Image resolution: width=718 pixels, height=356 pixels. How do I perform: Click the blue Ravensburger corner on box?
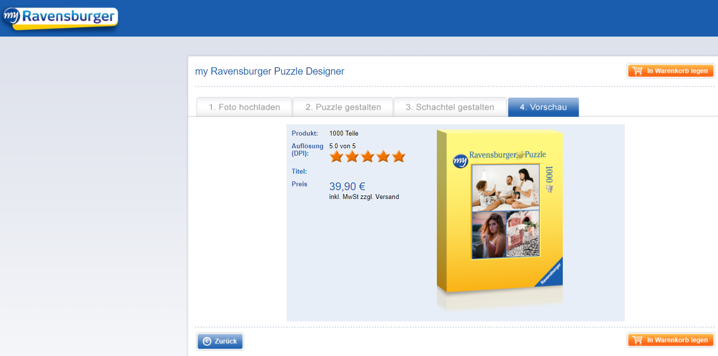[552, 274]
